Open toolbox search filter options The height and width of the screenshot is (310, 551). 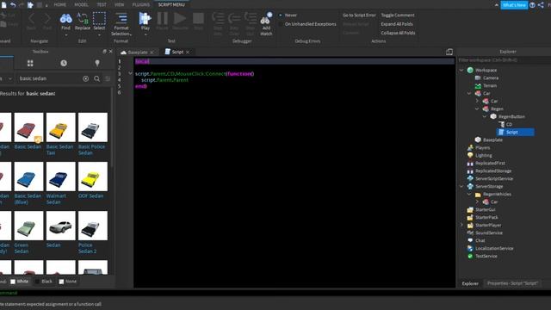(x=108, y=78)
